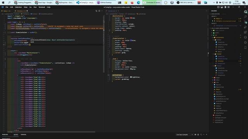Open Windows taskbar search
This screenshot has width=248, height=139.
pyautogui.click(x=9, y=3)
